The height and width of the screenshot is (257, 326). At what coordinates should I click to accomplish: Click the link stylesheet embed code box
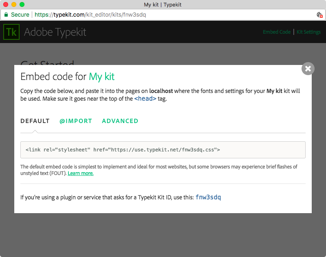pos(163,150)
